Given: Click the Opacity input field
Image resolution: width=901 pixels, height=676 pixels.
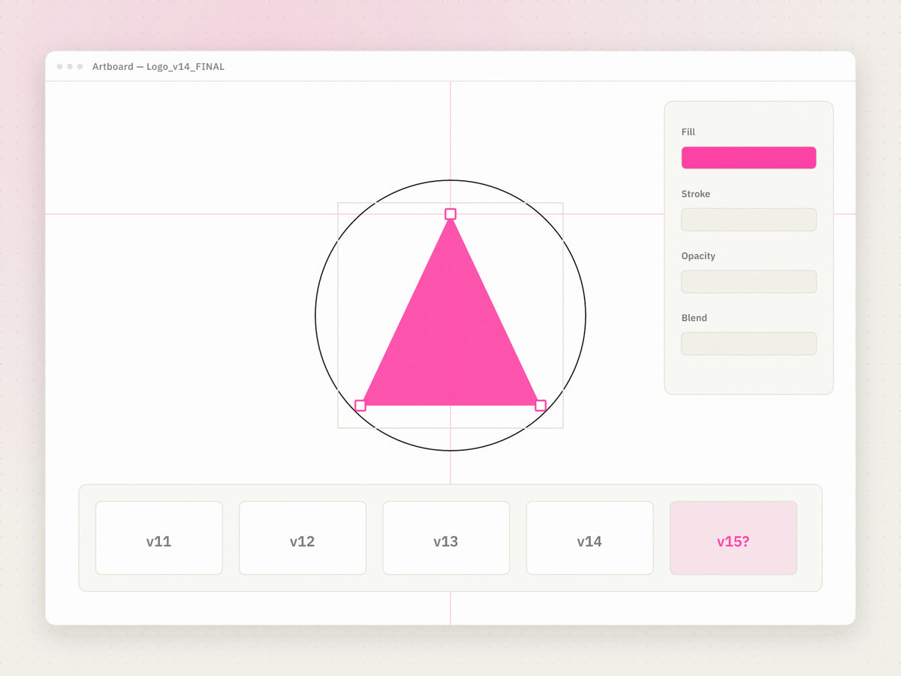Looking at the screenshot, I should click(x=749, y=282).
